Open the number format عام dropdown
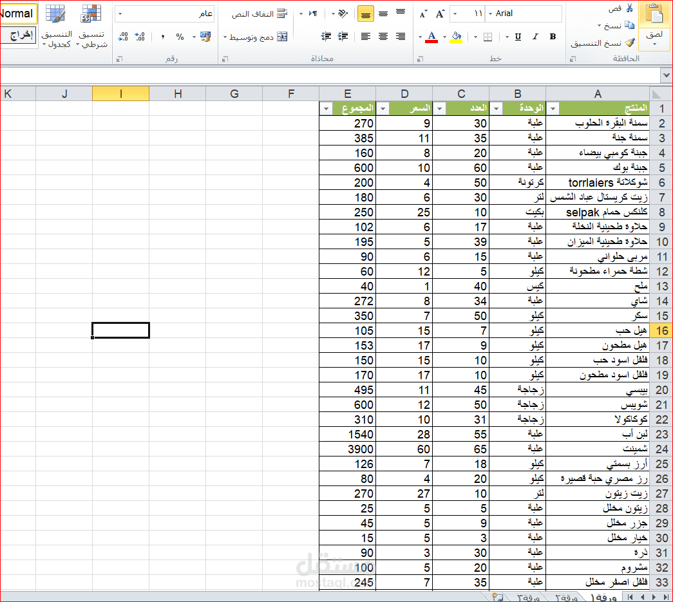 [x=120, y=14]
